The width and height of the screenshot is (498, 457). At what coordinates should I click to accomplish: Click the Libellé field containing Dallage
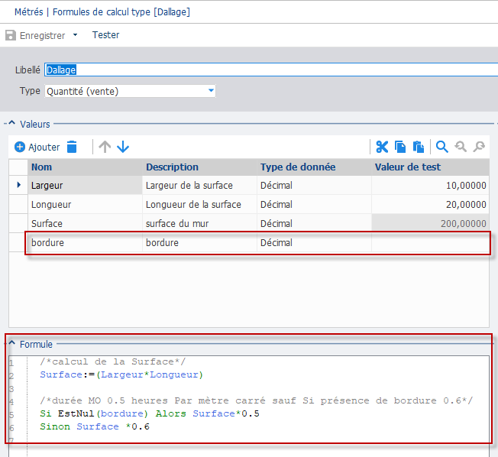(271, 70)
